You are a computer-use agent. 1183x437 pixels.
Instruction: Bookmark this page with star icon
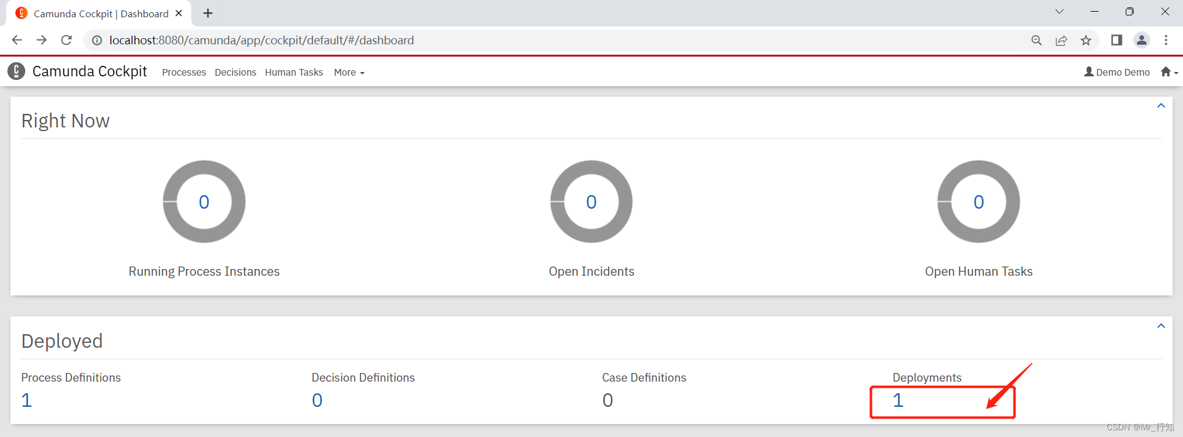point(1086,40)
